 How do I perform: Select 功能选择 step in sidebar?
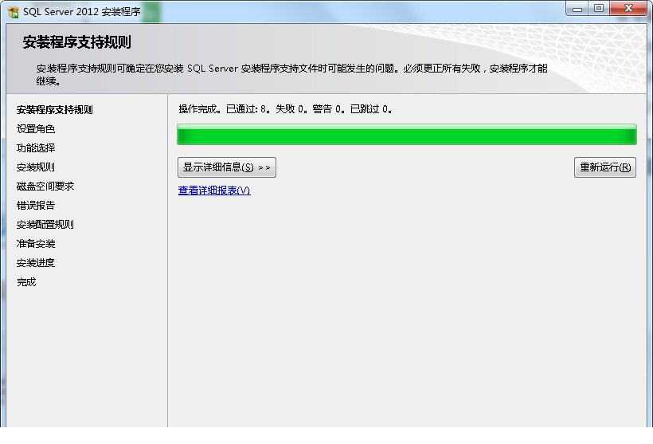pos(36,148)
